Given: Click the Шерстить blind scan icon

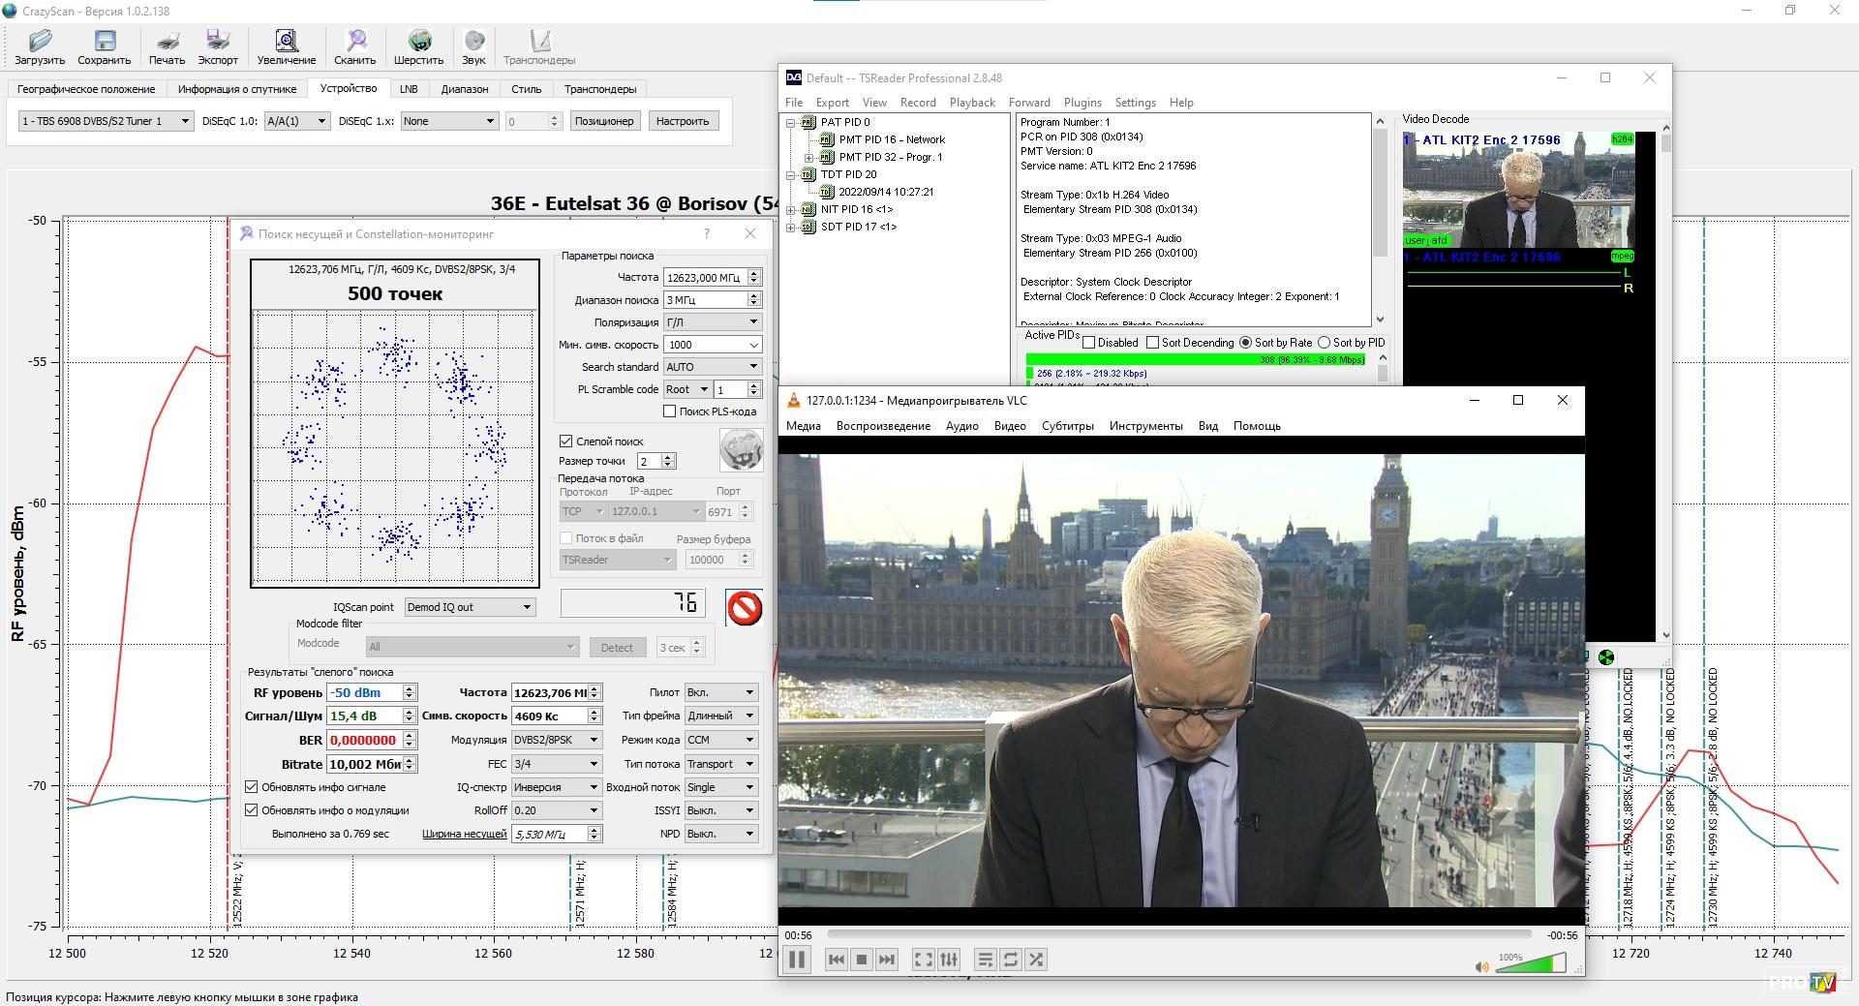Looking at the screenshot, I should coord(418,42).
